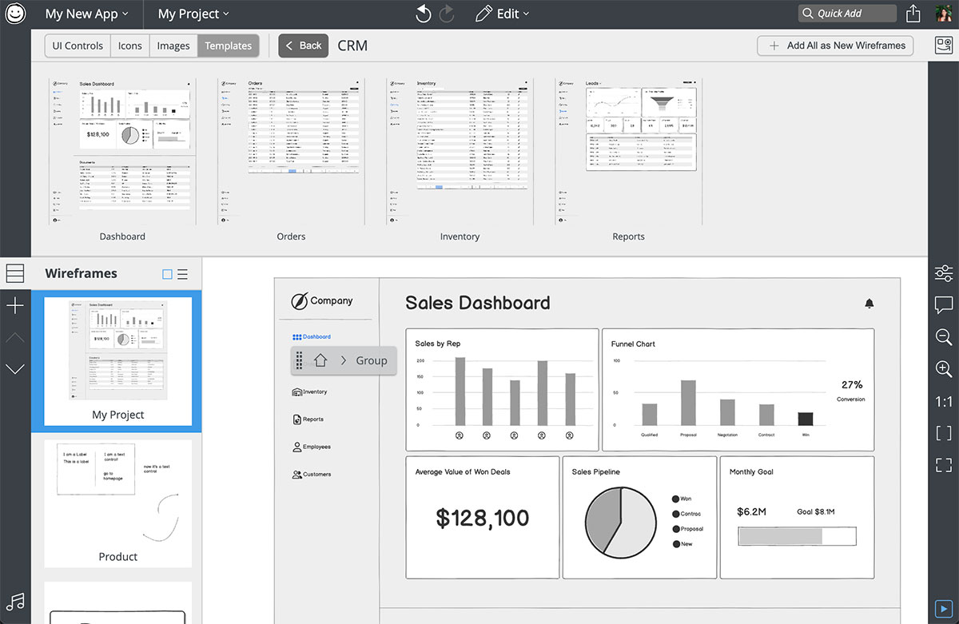Click the undo arrow icon

(424, 14)
